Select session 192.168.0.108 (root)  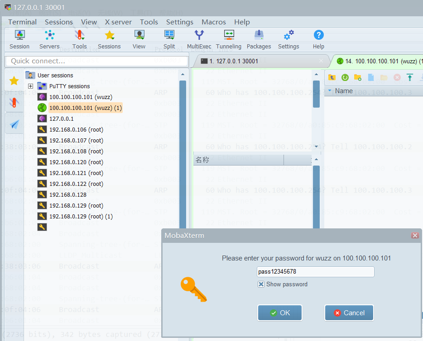[x=76, y=151]
